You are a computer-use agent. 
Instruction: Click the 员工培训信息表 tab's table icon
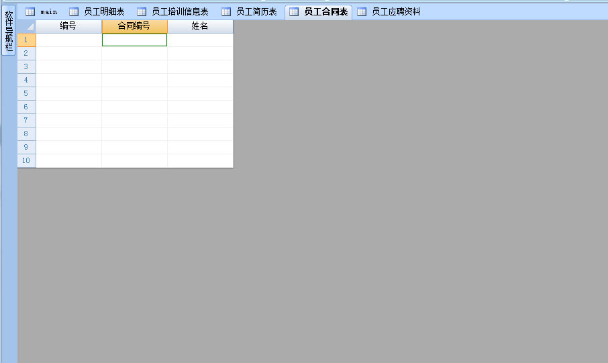142,12
